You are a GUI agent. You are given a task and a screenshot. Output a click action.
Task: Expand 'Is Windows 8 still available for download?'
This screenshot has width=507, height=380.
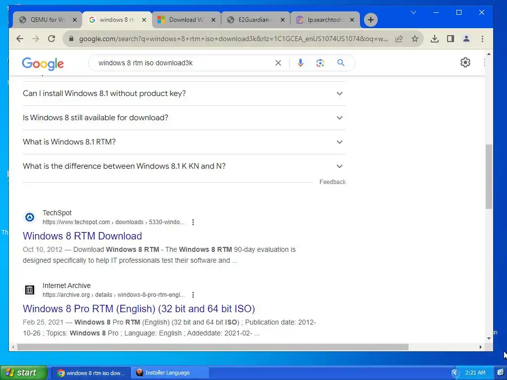point(184,118)
